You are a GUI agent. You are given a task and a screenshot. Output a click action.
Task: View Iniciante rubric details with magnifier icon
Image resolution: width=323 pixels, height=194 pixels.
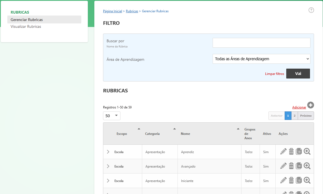point(307,180)
